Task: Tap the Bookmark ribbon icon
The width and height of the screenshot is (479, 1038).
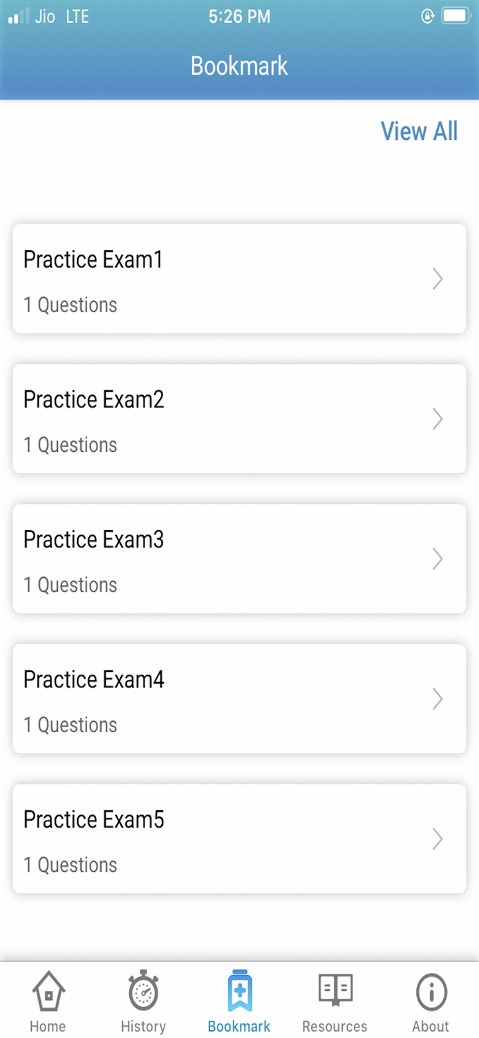Action: [x=239, y=991]
